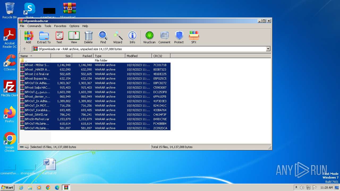Image resolution: width=340 pixels, height=191 pixels.
Task: Open the media player taskbar icon
Action: click(39, 188)
